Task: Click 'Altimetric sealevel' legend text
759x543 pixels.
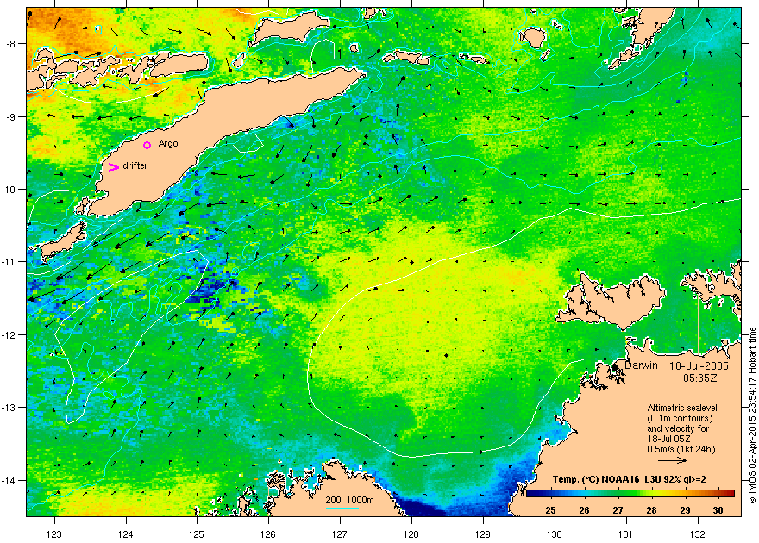Action: (x=682, y=408)
